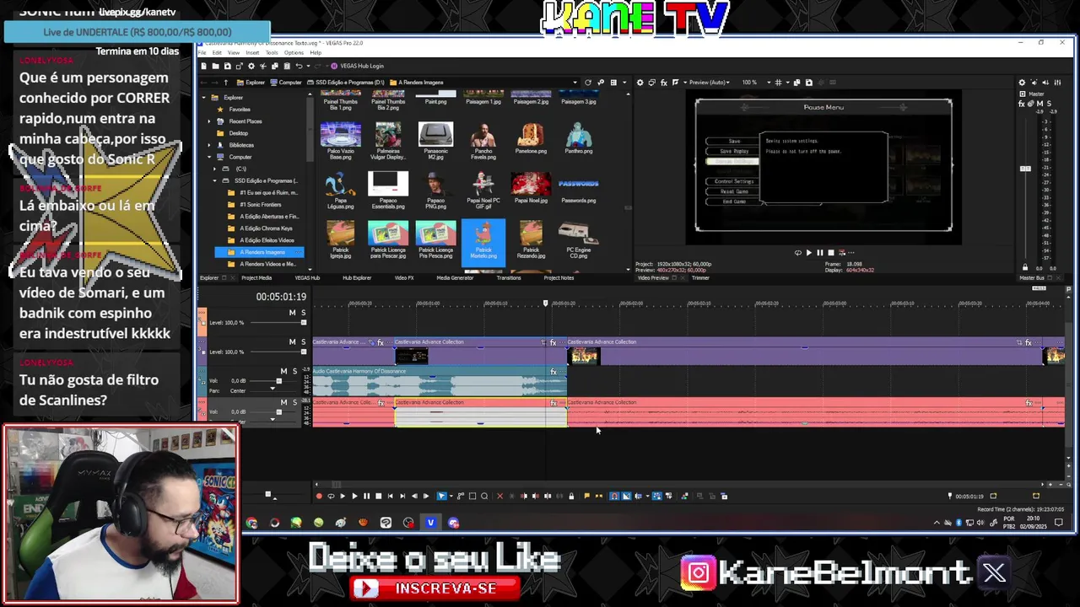Screen dimensions: 1080x607
Task: Mute the Master bus with M
Action: [1040, 104]
